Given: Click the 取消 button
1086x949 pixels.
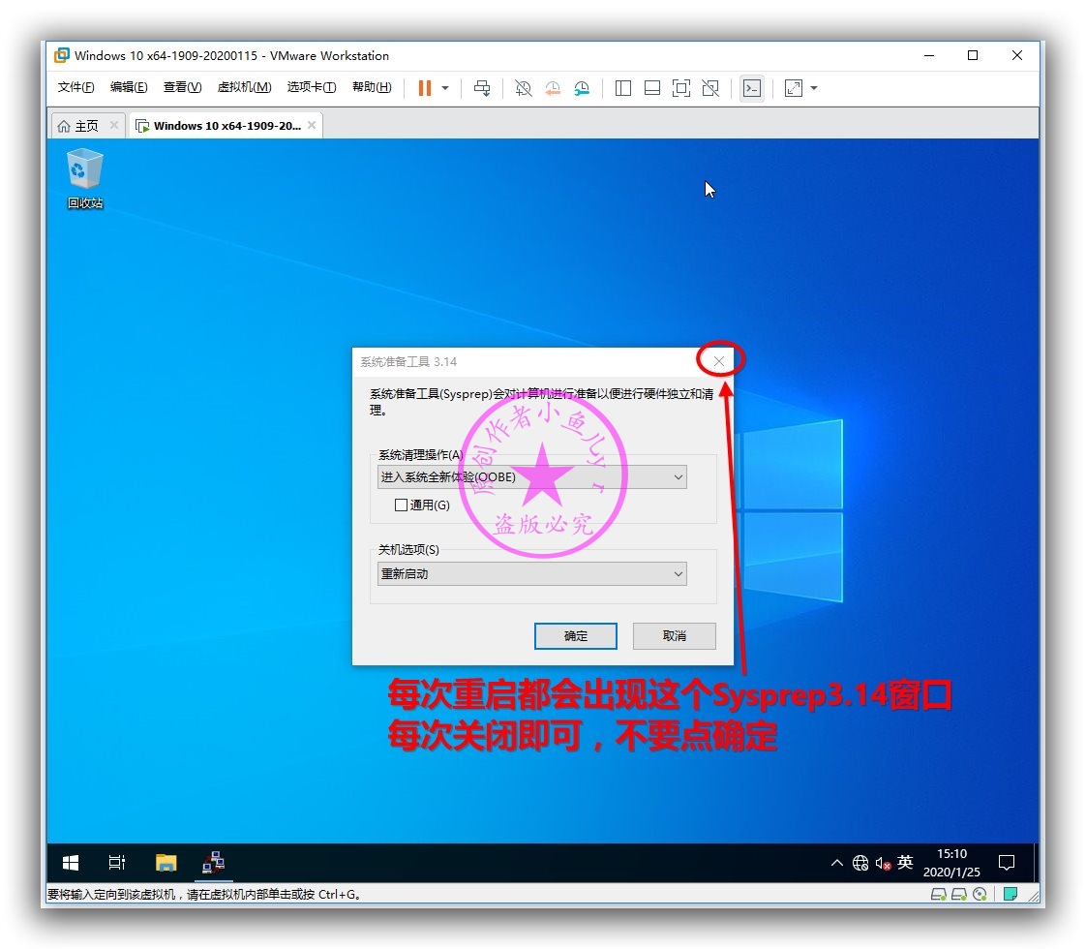Looking at the screenshot, I should [x=674, y=636].
